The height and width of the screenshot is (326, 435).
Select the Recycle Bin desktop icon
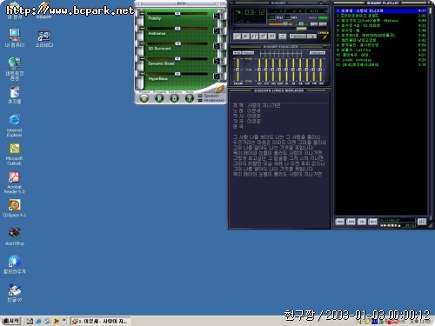click(15, 96)
